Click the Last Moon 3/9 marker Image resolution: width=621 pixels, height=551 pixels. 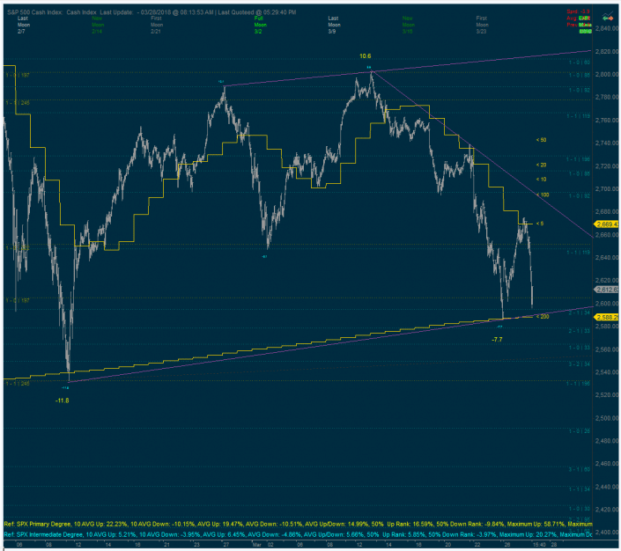click(334, 25)
